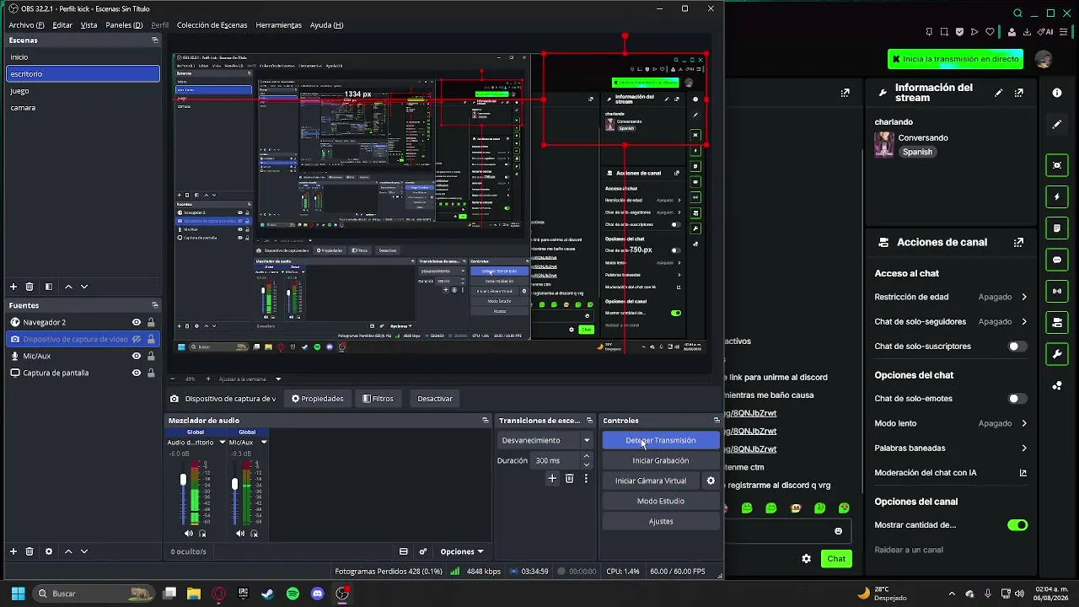This screenshot has height=607, width=1079.
Task: Open virtual camera settings gear
Action: (711, 481)
